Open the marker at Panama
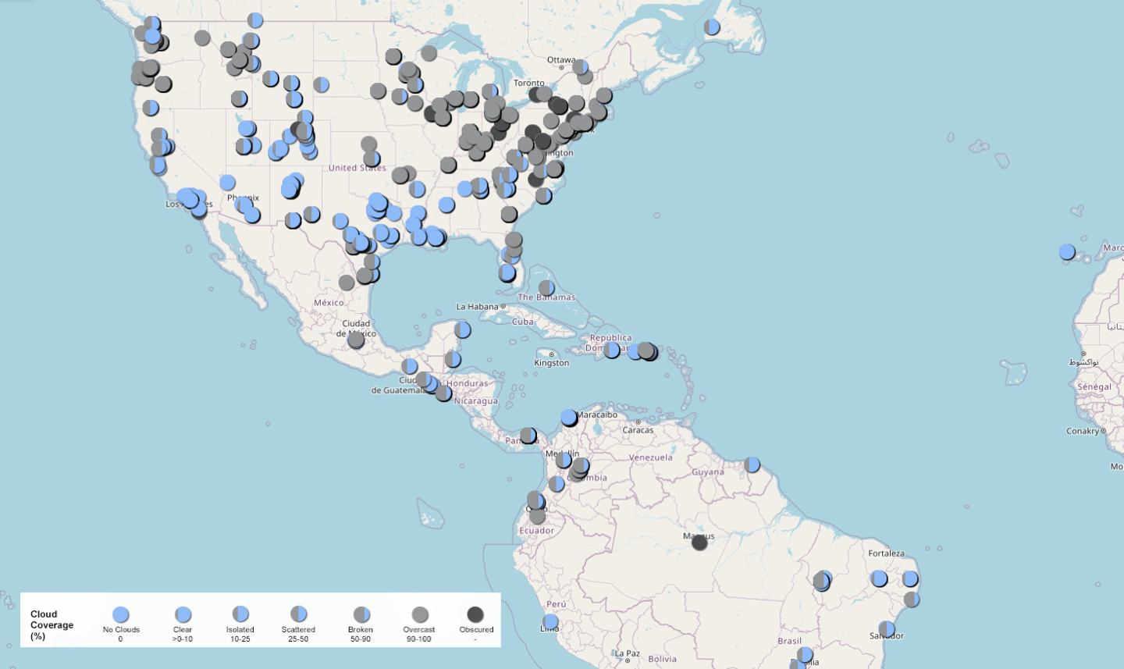 coord(528,435)
